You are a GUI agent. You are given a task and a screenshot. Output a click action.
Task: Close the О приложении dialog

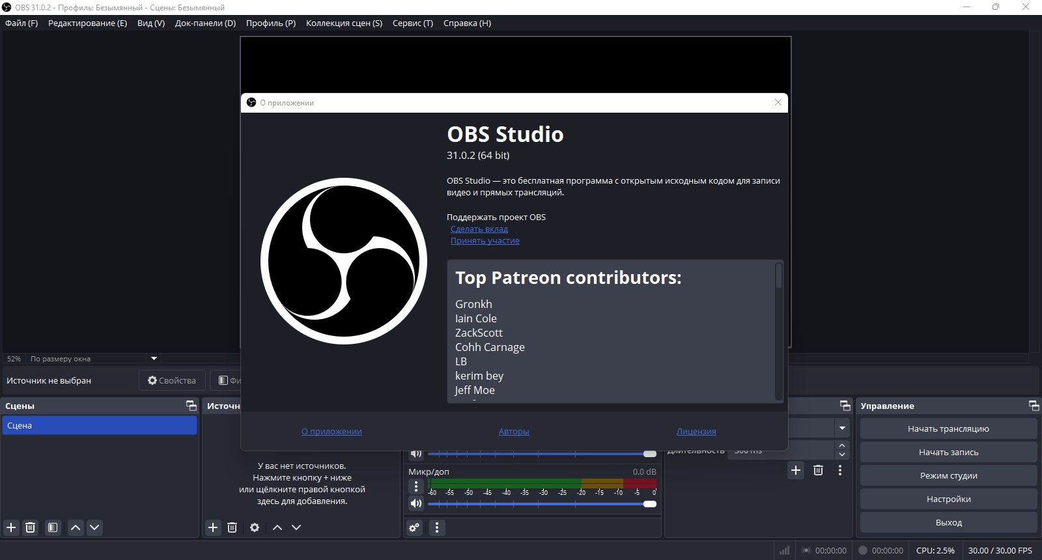(778, 102)
